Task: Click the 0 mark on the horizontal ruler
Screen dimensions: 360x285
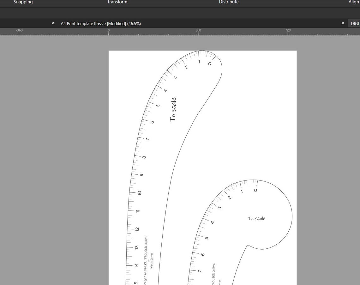Action: 108,30
